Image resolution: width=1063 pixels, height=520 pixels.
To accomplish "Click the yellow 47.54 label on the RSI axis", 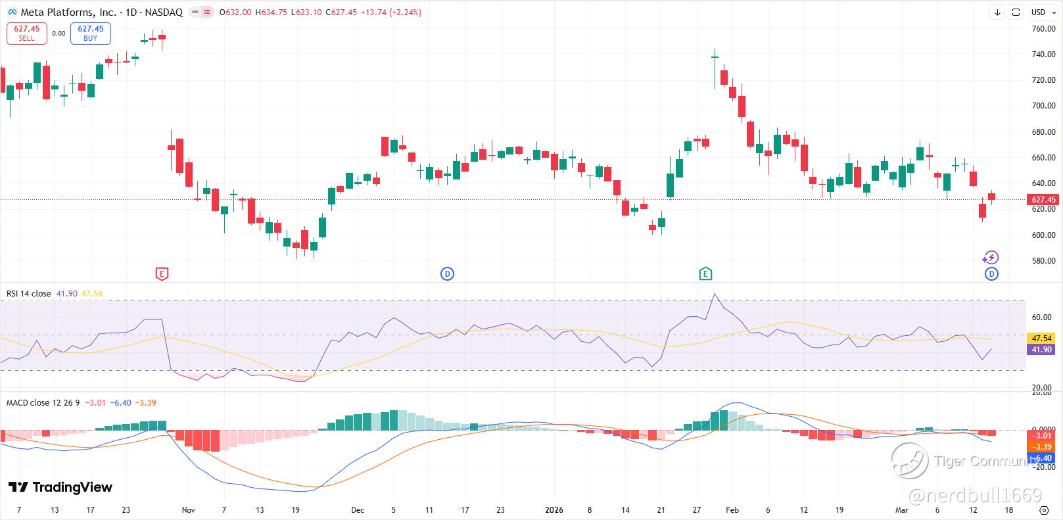I will (x=1043, y=339).
